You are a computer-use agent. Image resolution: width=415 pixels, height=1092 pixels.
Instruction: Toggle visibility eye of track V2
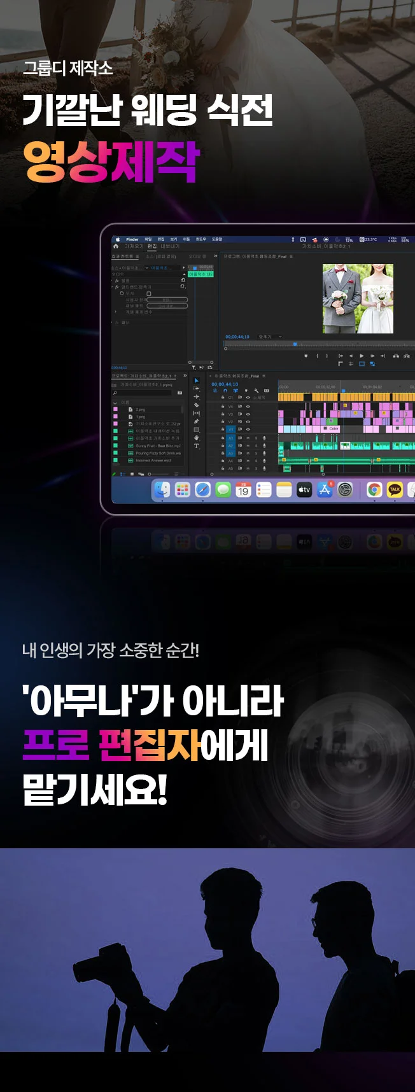click(248, 422)
